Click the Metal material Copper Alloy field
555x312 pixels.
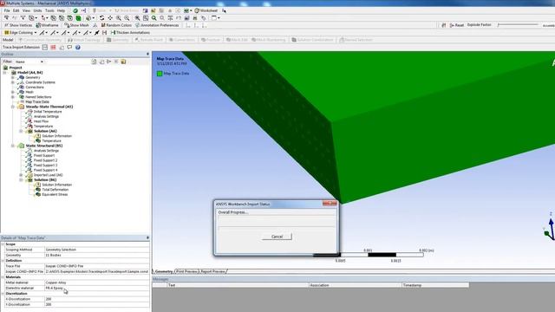click(96, 283)
